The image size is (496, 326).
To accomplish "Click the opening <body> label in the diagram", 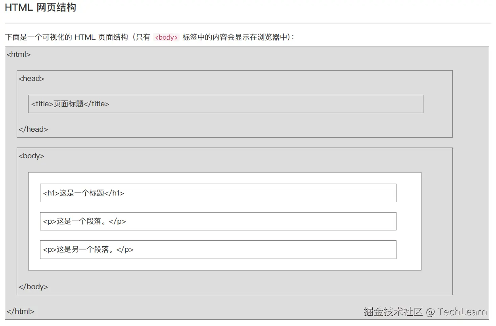I will [x=31, y=156].
